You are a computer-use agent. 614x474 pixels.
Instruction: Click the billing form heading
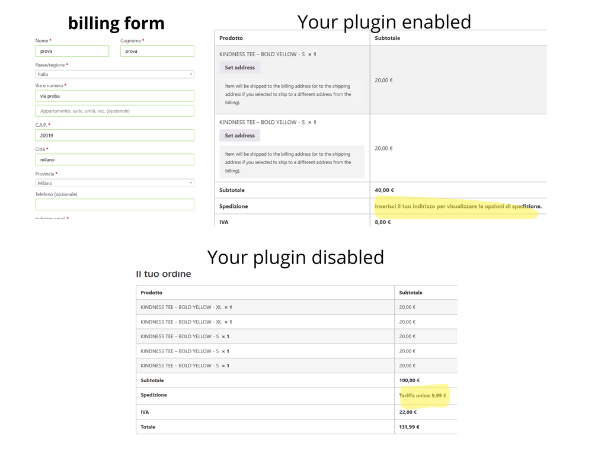[x=116, y=24]
